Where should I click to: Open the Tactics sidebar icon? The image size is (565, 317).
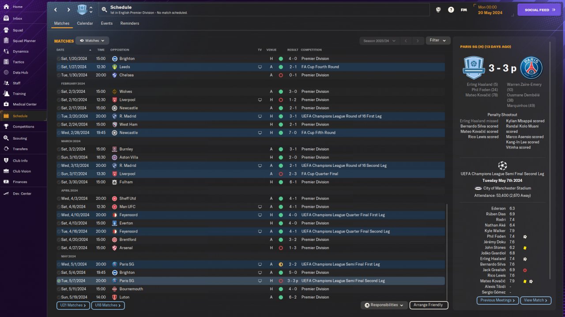[6, 62]
